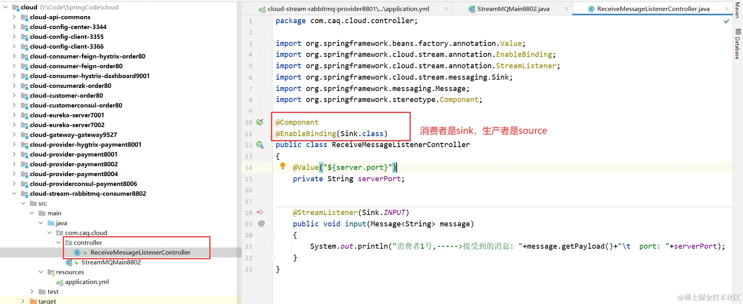
Task: Switch to cloud-stream-rabbitmq-provider8801 application.yml tab
Action: (348, 9)
